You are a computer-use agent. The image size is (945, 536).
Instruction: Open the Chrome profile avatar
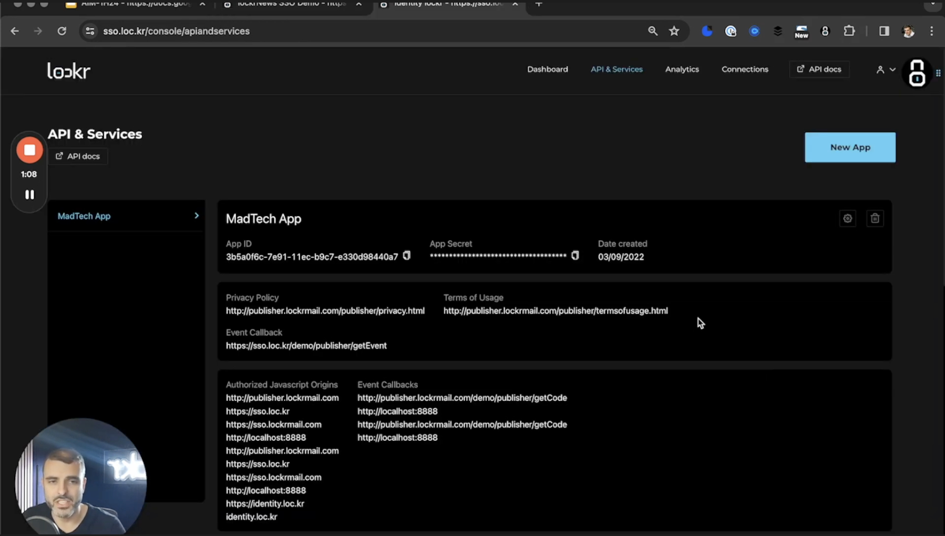click(x=908, y=31)
